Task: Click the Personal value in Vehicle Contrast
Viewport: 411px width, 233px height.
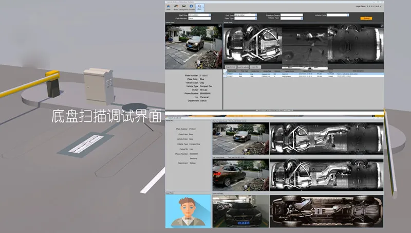Action: (194, 158)
